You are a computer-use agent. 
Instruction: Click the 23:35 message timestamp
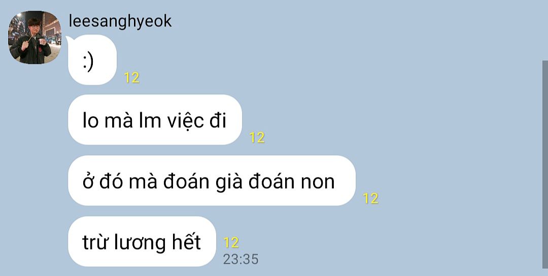241,259
